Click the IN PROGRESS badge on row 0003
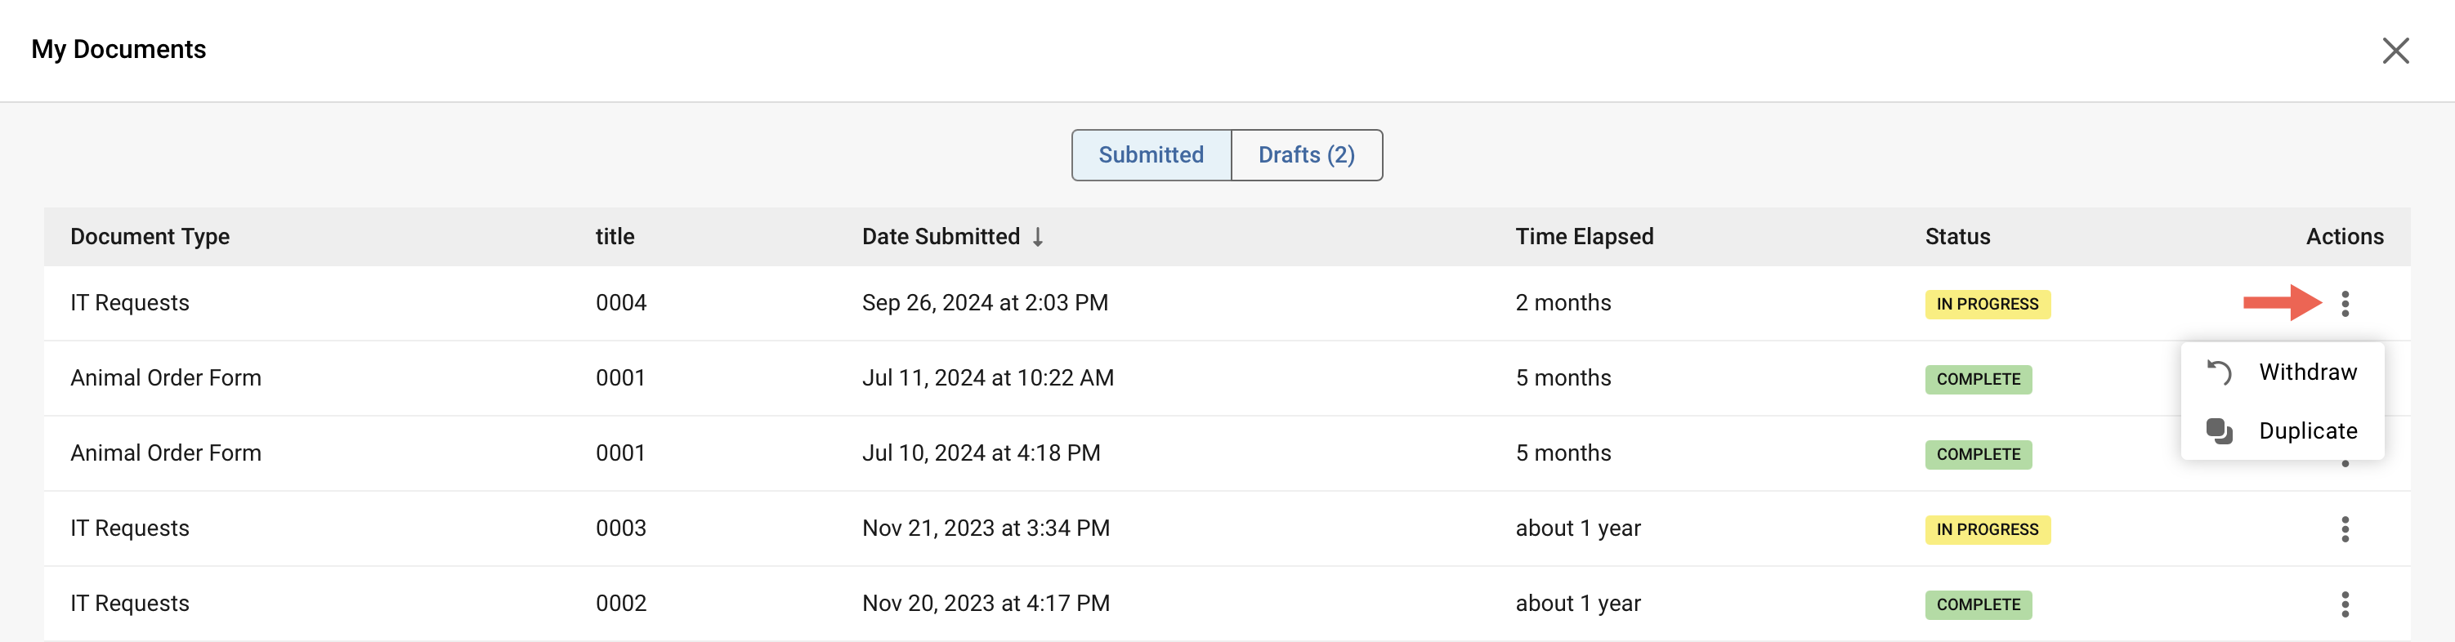This screenshot has width=2455, height=642. (x=1987, y=529)
